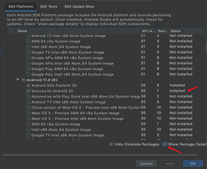Uncheck Sources for Android 30
This screenshot has width=207, height=169.
28,91
